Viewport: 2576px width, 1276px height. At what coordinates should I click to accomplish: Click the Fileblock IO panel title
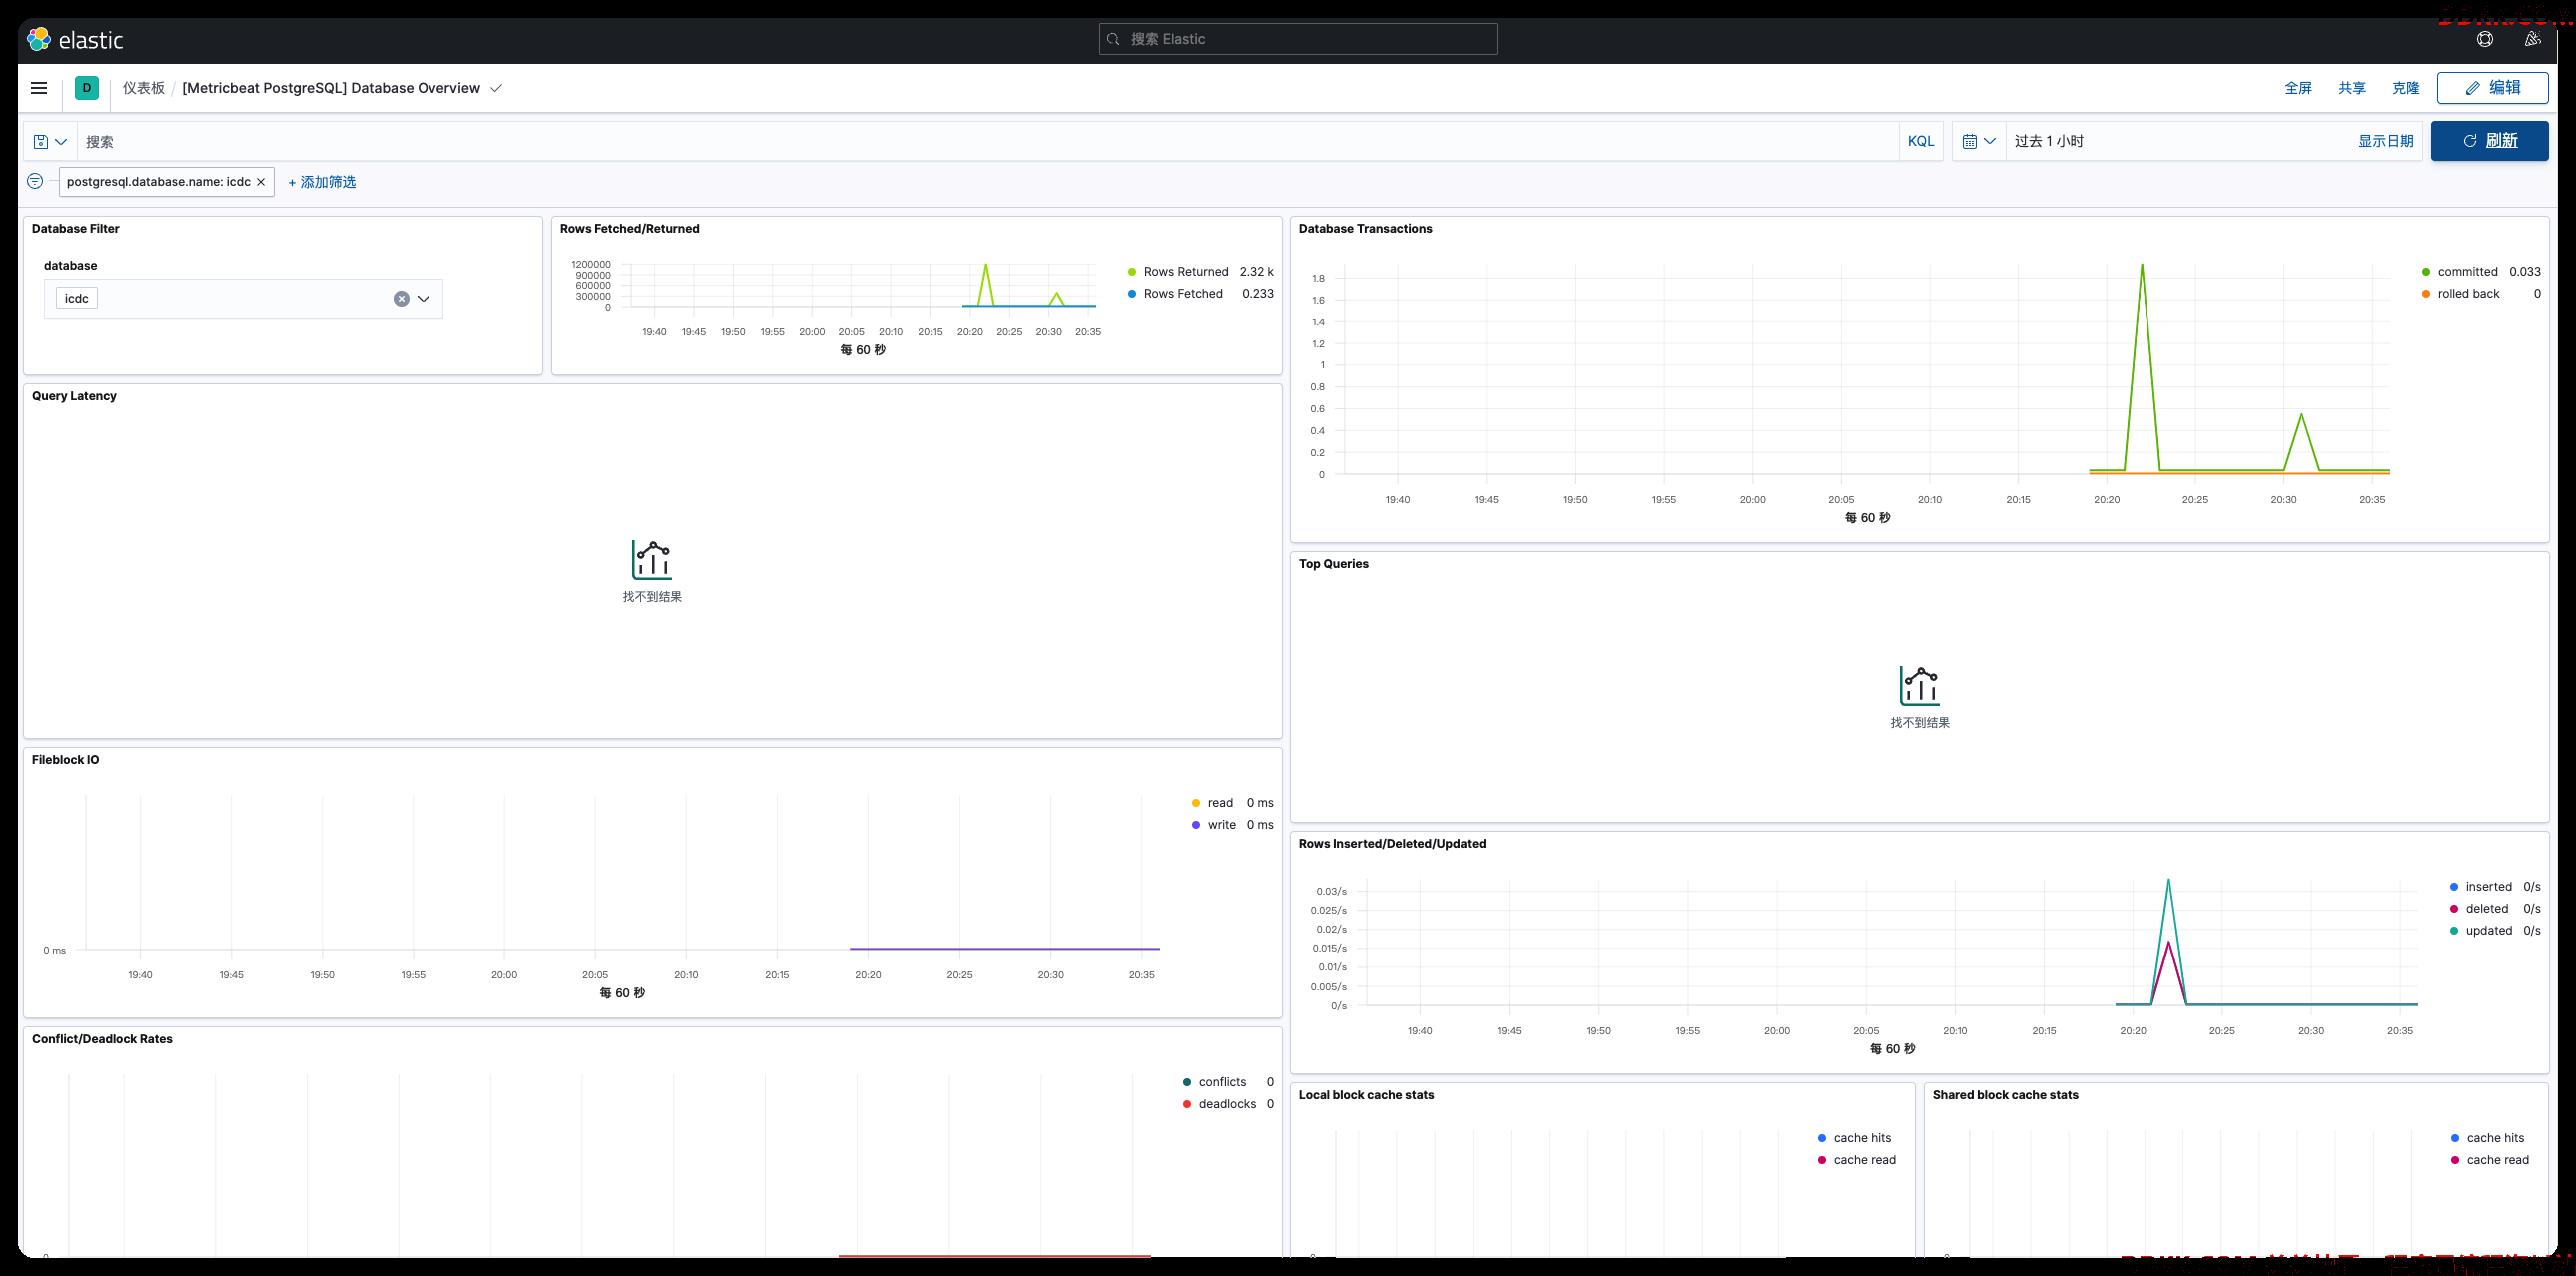pos(65,760)
